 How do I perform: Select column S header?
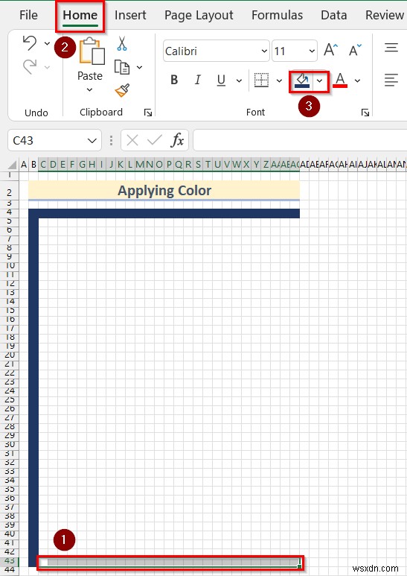pos(198,165)
